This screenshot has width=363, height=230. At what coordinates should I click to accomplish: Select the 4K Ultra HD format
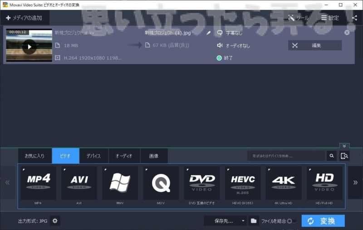[x=284, y=183]
